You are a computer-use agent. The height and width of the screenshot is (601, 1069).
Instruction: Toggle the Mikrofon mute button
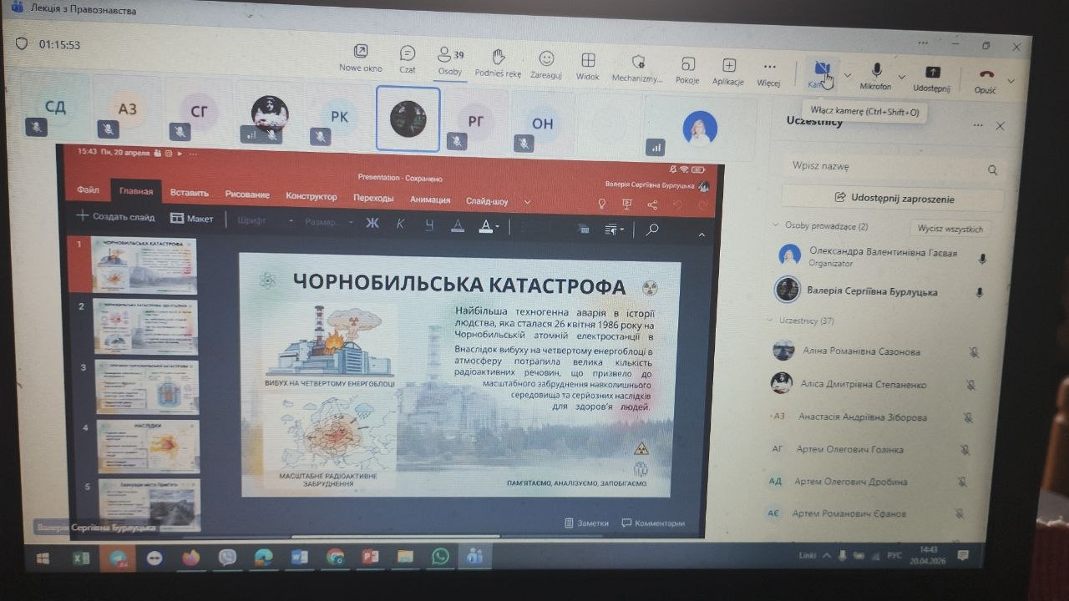point(876,75)
